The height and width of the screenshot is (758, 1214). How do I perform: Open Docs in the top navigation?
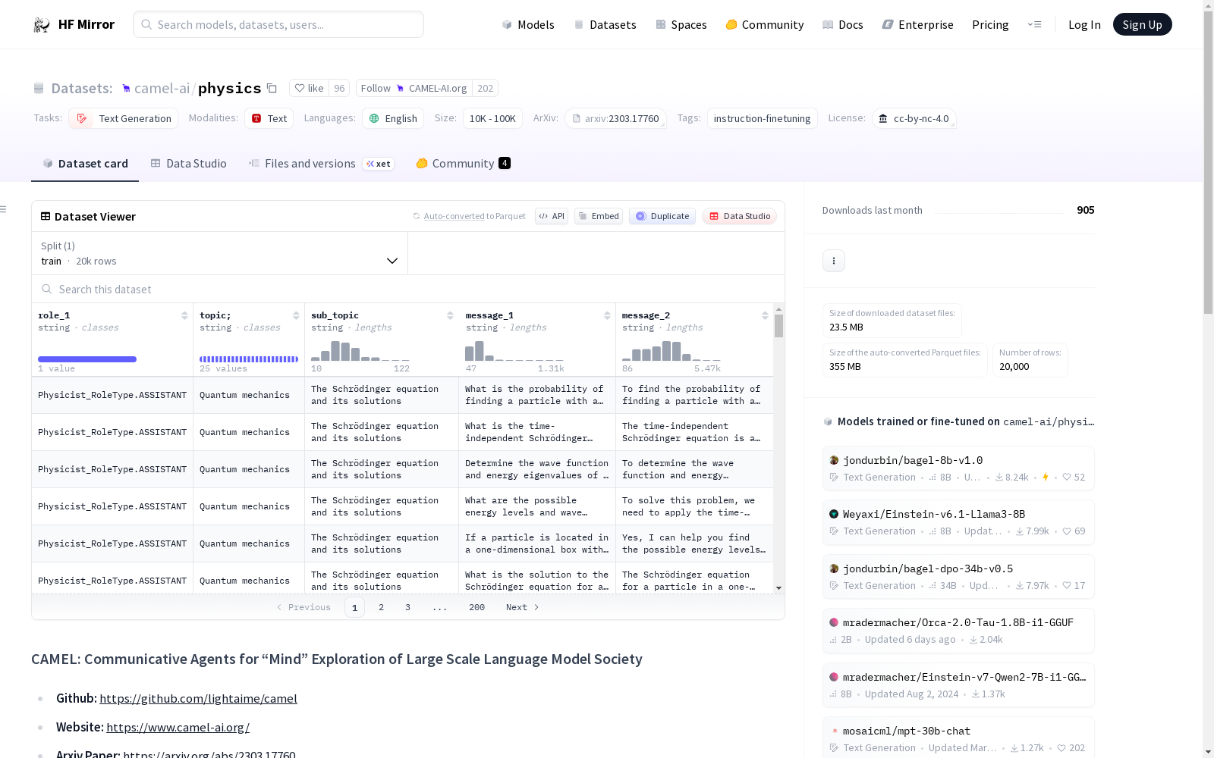[x=843, y=25]
